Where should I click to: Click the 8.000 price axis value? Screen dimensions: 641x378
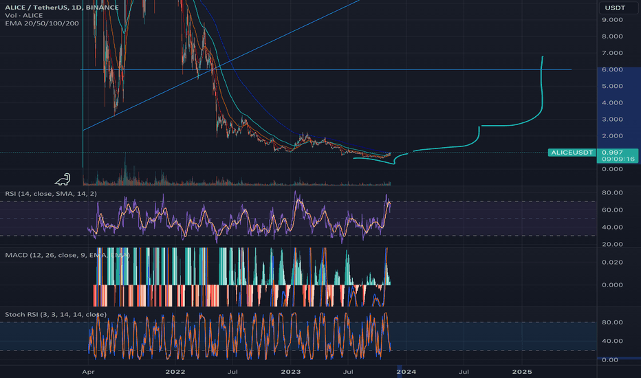point(612,36)
